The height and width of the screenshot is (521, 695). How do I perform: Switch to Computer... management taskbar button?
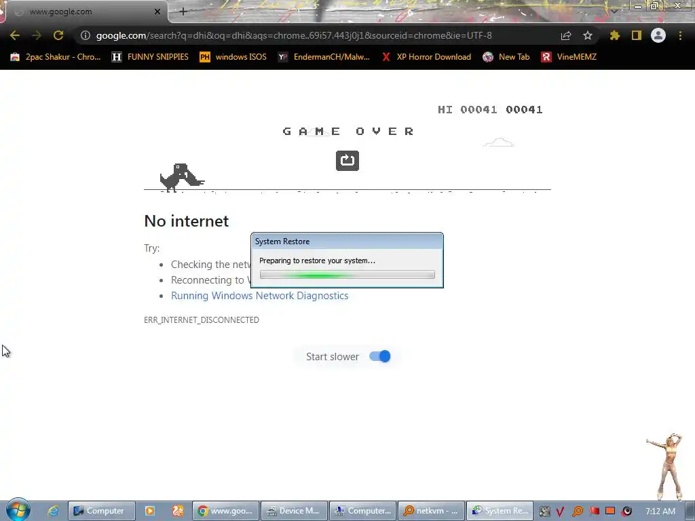pyautogui.click(x=362, y=511)
